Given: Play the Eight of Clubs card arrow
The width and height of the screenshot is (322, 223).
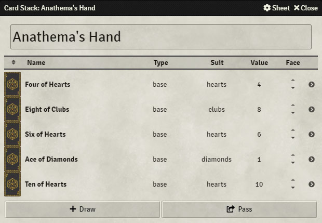Looking at the screenshot, I should pos(312,109).
